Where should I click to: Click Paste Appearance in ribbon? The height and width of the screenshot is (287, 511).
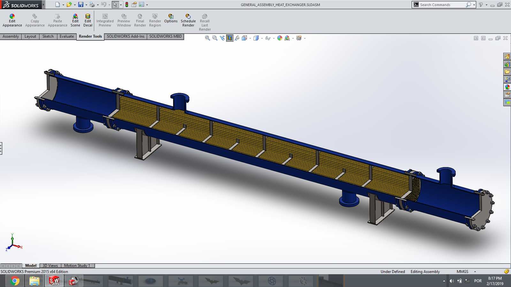(57, 20)
